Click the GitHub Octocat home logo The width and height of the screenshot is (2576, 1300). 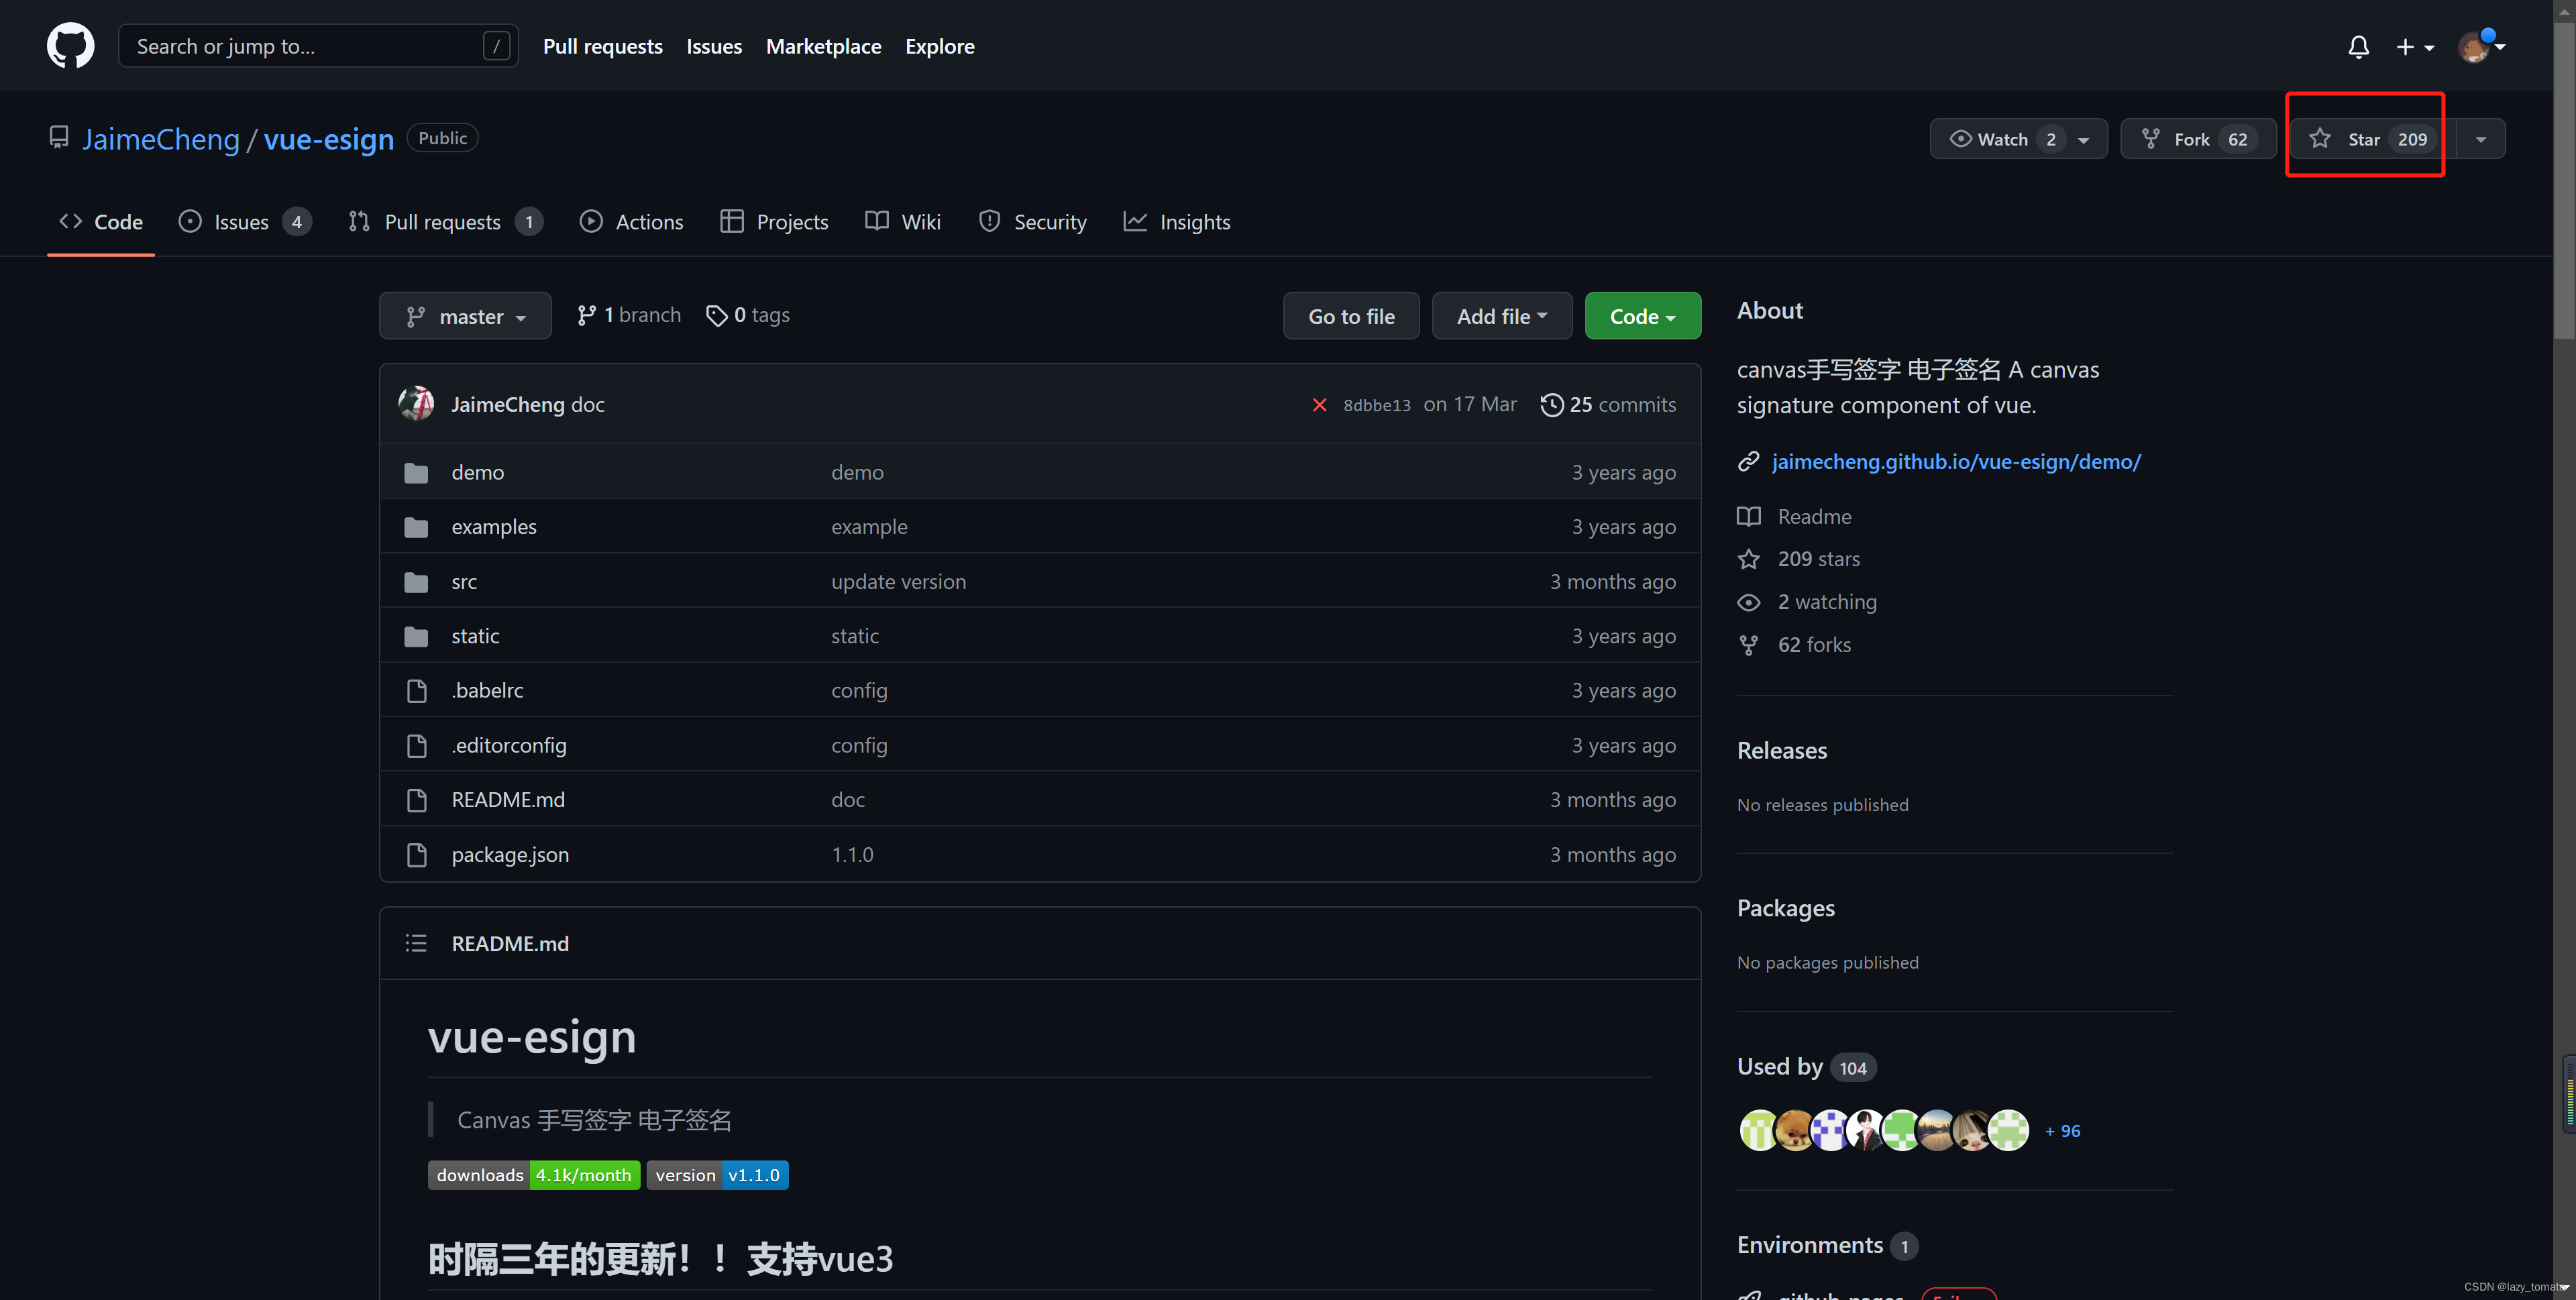tap(70, 46)
